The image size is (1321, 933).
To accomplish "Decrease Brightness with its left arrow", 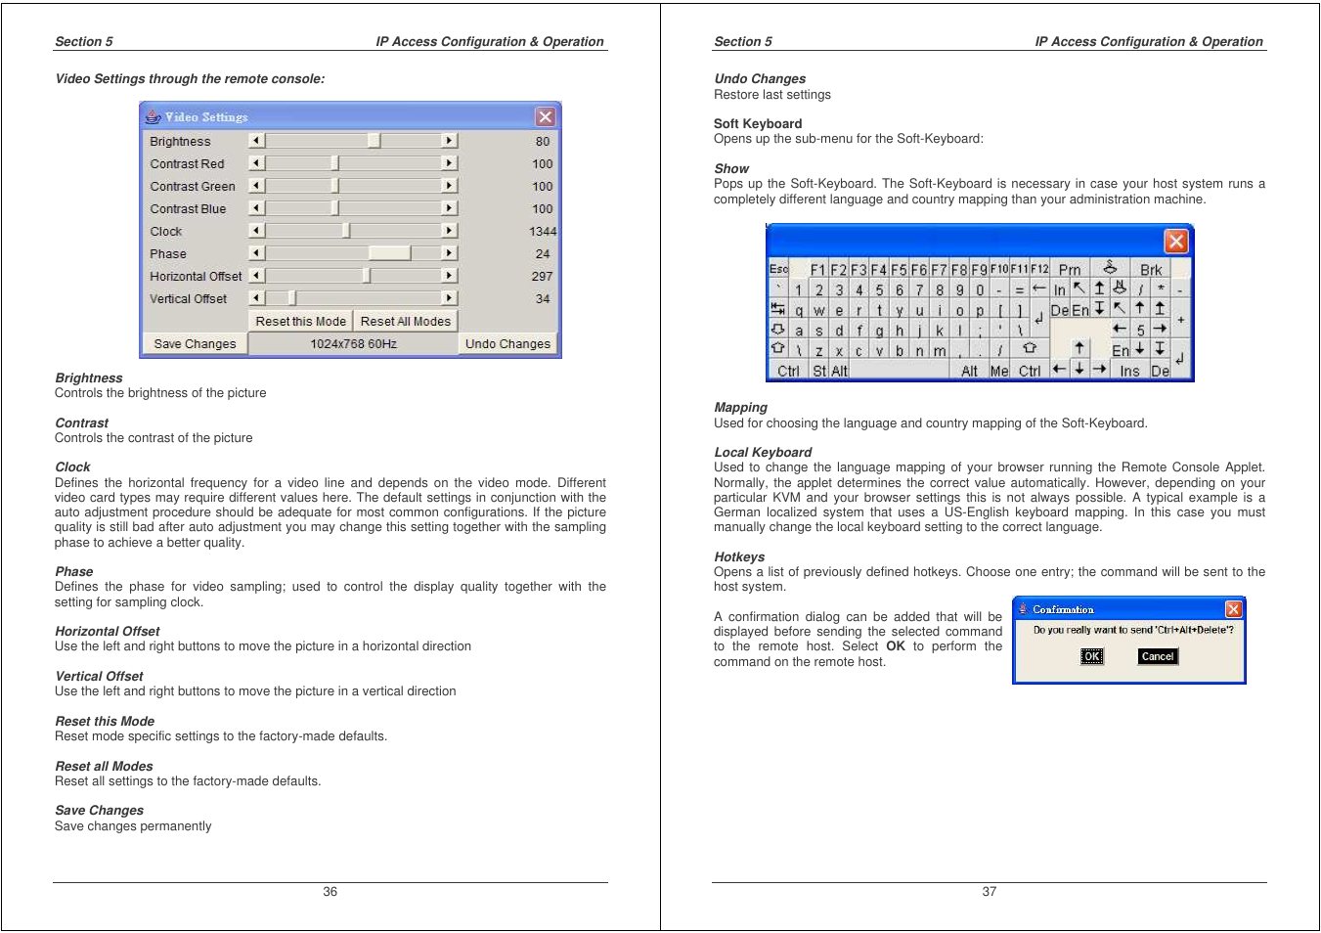I will coord(257,141).
